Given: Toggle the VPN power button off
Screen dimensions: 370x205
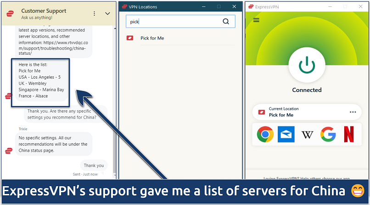Looking at the screenshot, I should 307,65.
